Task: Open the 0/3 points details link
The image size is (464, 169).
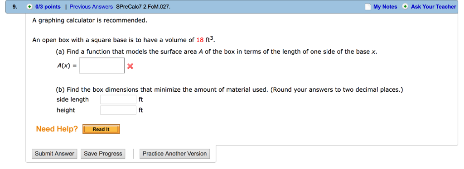Action: tap(48, 7)
